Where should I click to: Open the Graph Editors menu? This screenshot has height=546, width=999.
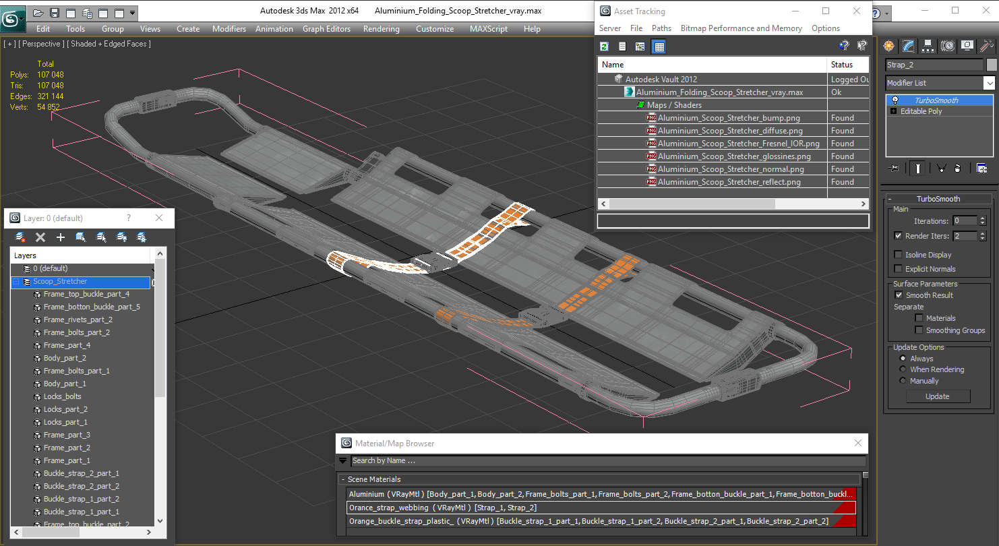click(x=327, y=29)
